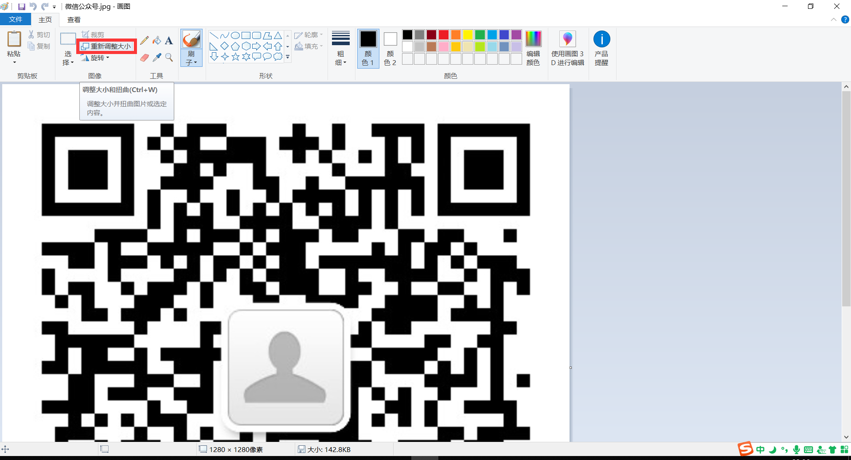
Task: Switch to the 查看 view tab
Action: [x=74, y=19]
